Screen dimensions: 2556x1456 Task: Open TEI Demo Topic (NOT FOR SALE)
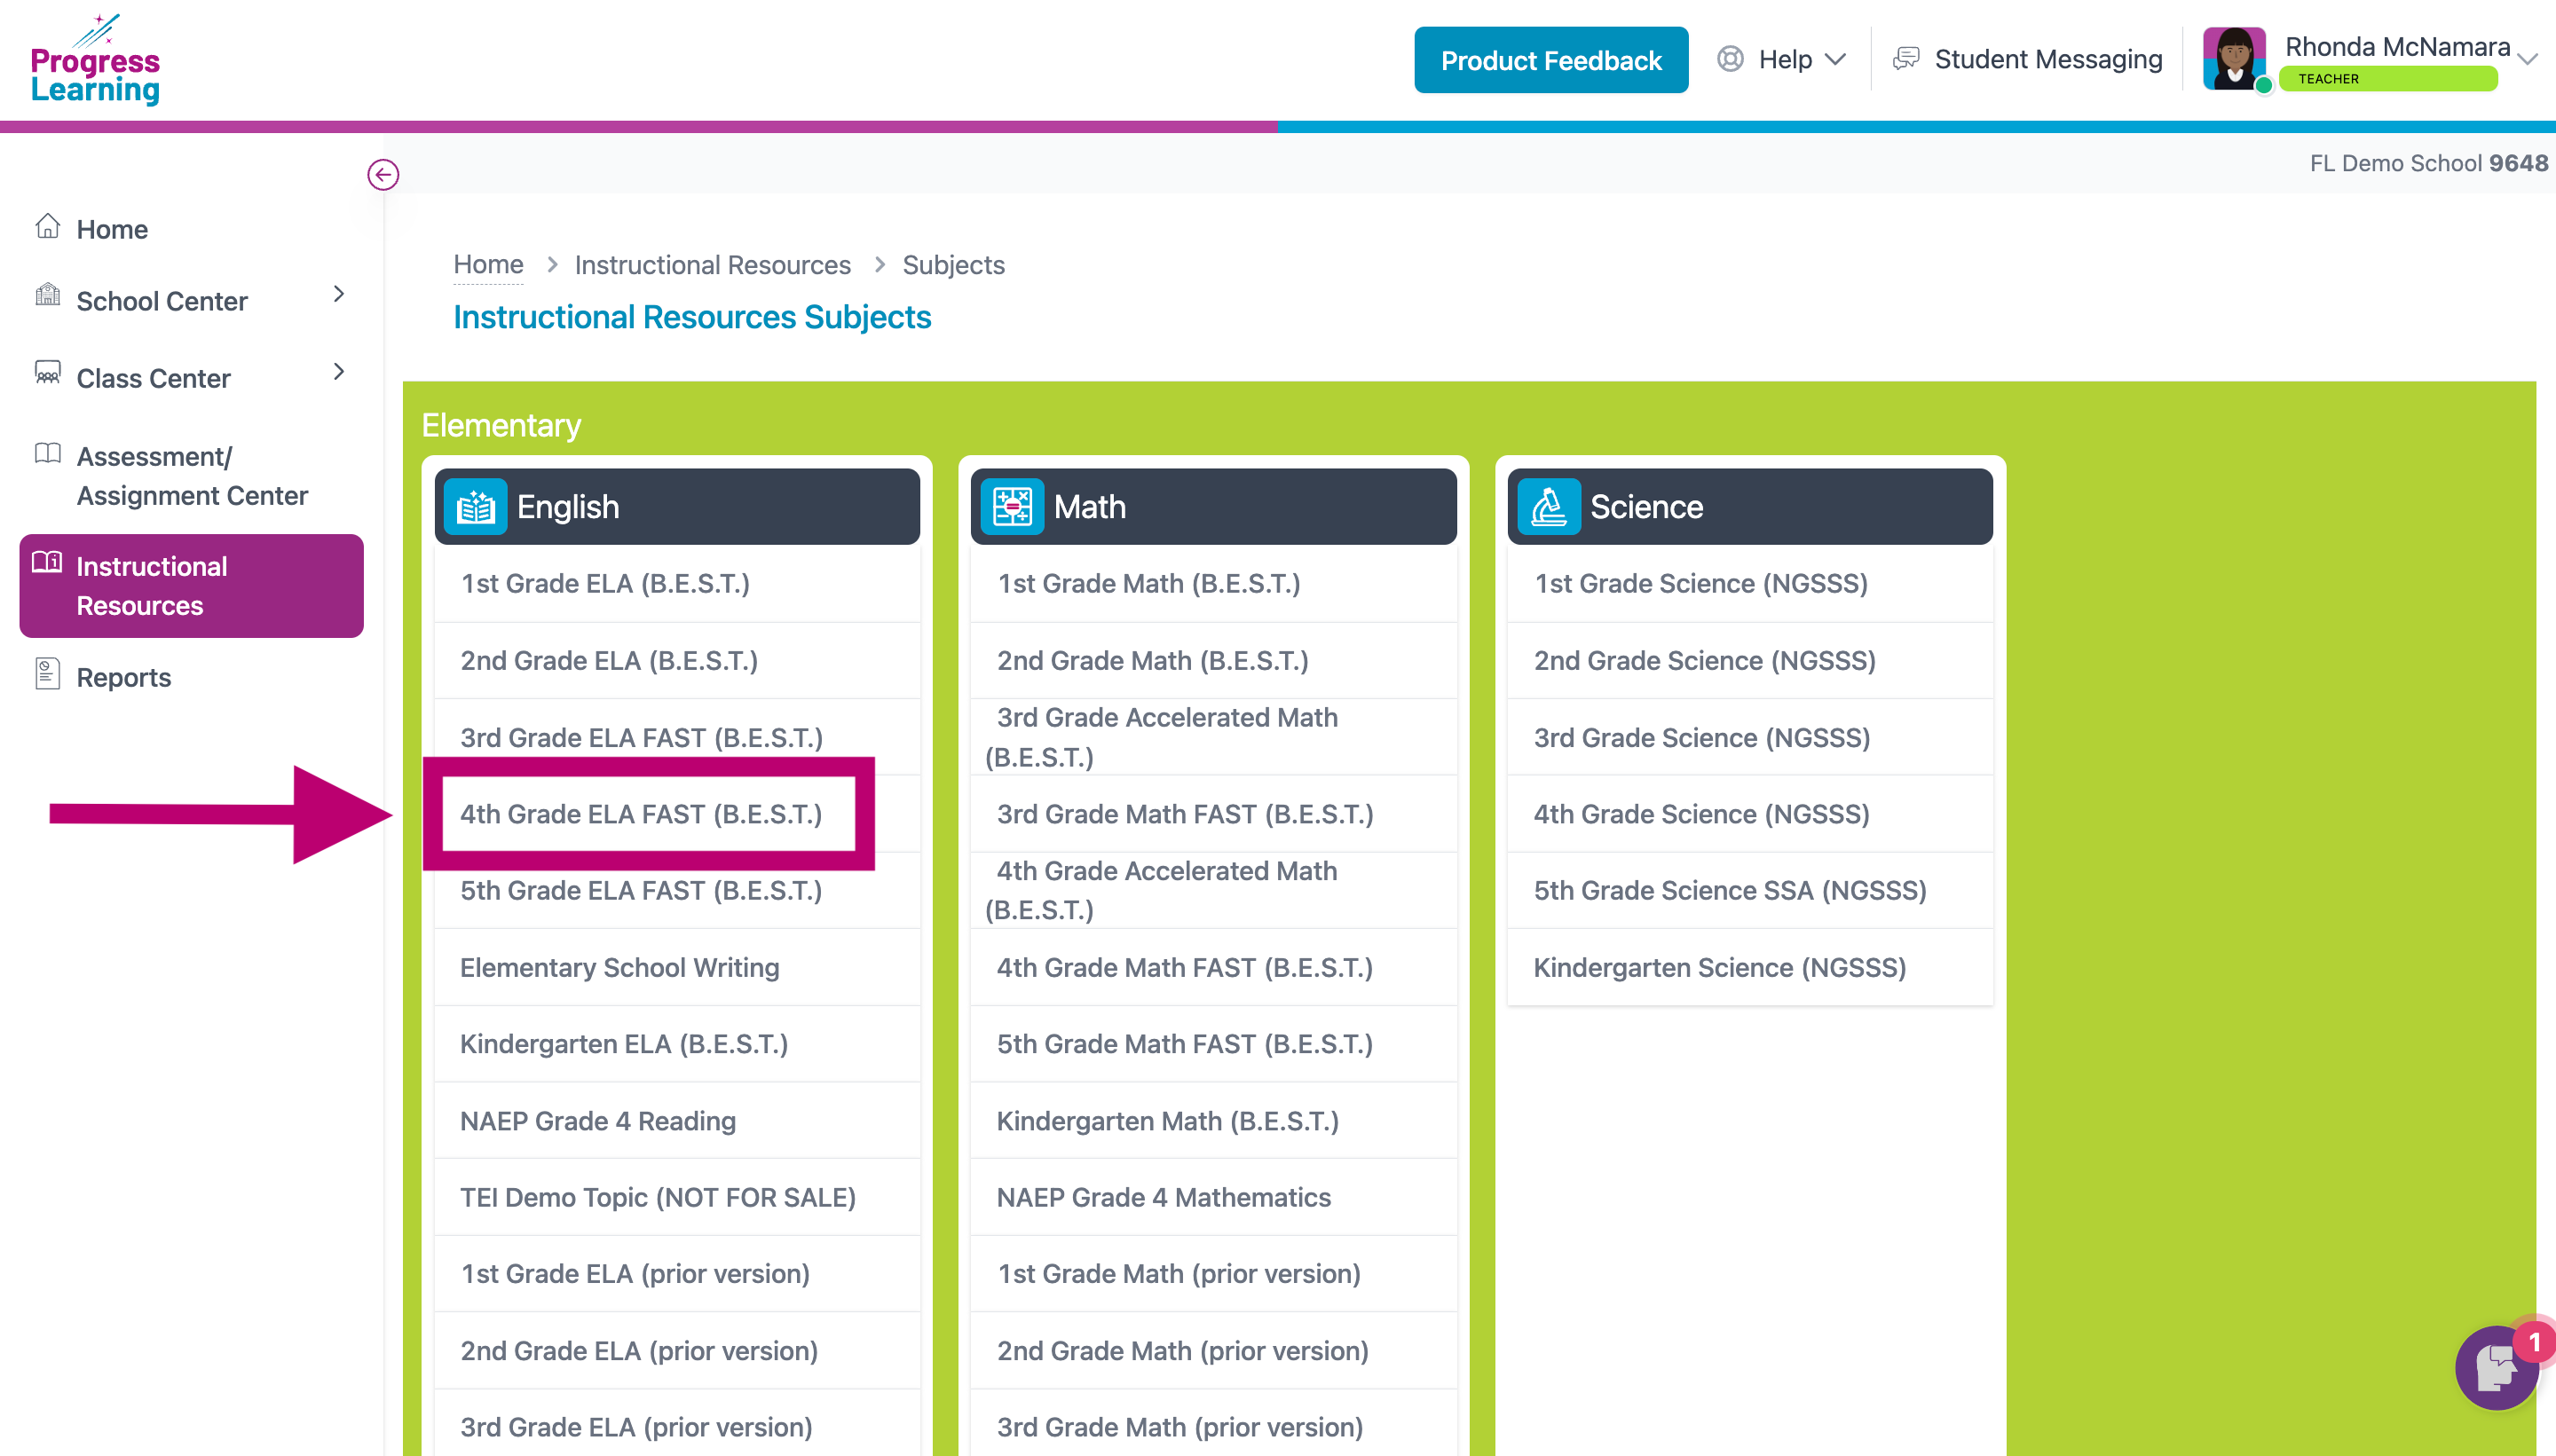[677, 1198]
